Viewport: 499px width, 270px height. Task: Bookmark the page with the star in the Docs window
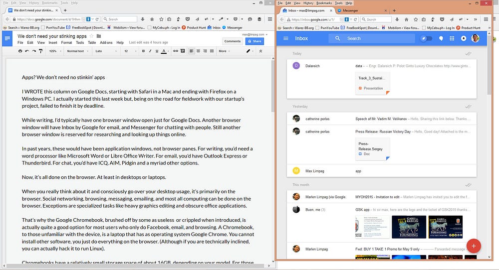click(x=161, y=19)
